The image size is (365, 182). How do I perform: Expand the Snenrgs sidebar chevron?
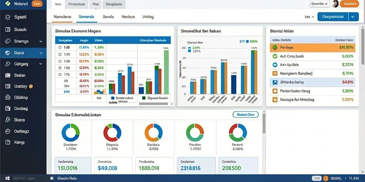[x=41, y=41]
